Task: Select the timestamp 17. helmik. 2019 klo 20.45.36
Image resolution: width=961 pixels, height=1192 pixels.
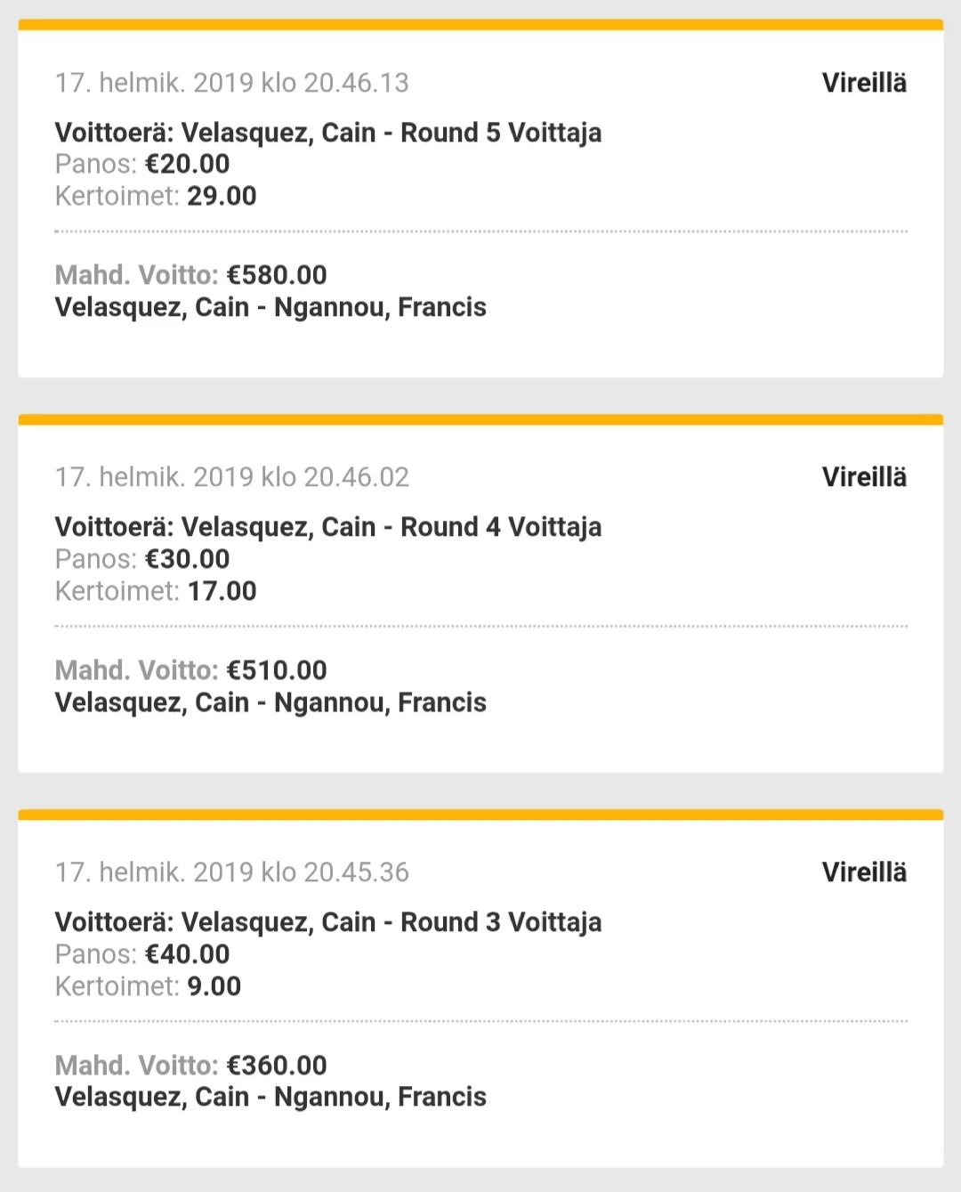Action: [x=231, y=872]
